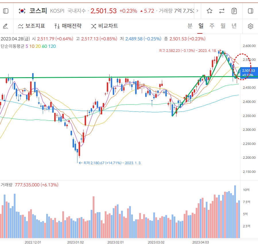Open 보조지표 indicators menu

click(x=32, y=26)
